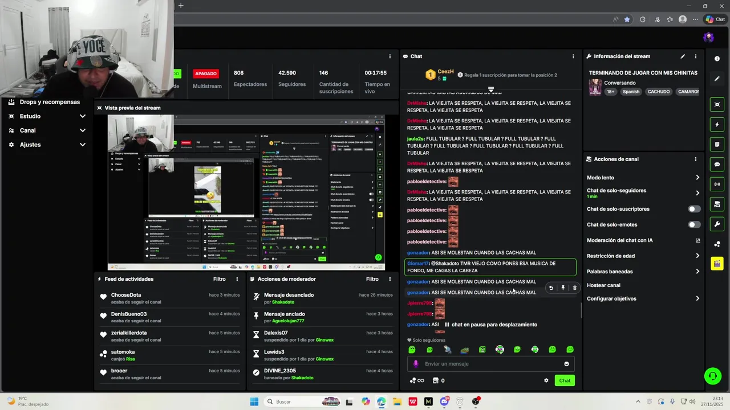Image resolution: width=730 pixels, height=410 pixels.
Task: Bookmark page with browser star icon
Action: [x=627, y=19]
